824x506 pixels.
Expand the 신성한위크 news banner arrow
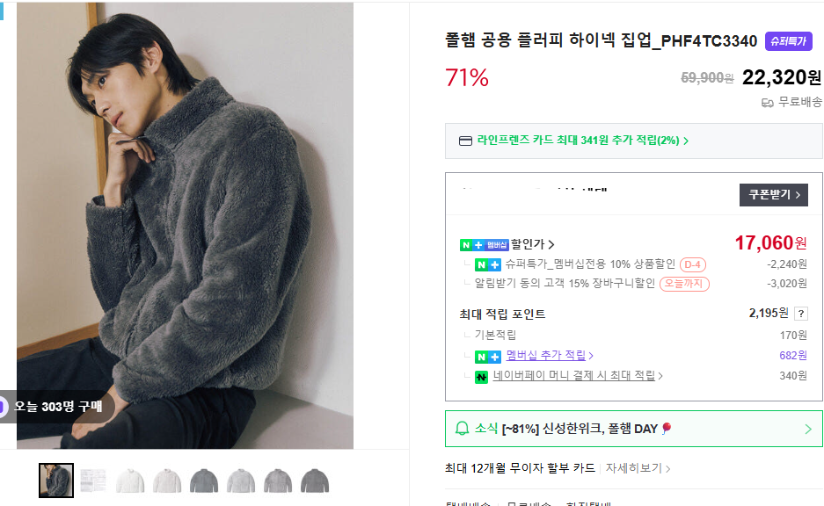click(807, 429)
